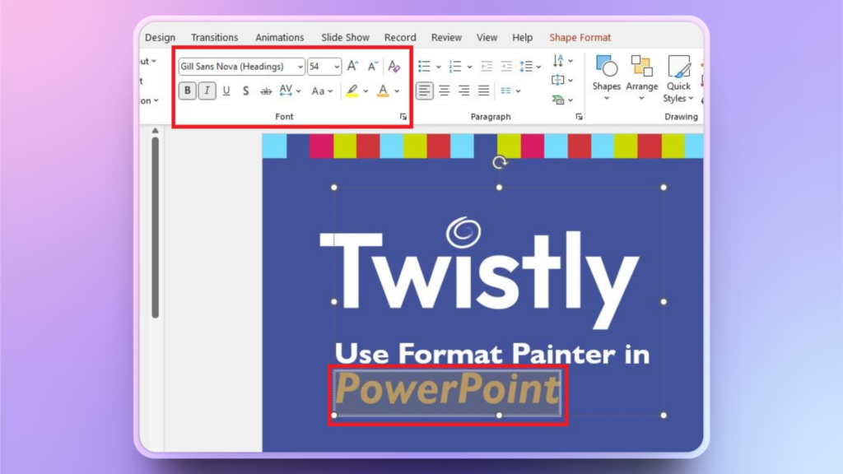Switch to the Transitions tab

point(215,38)
